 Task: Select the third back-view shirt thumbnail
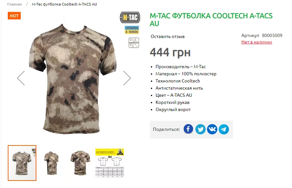tap(80, 163)
